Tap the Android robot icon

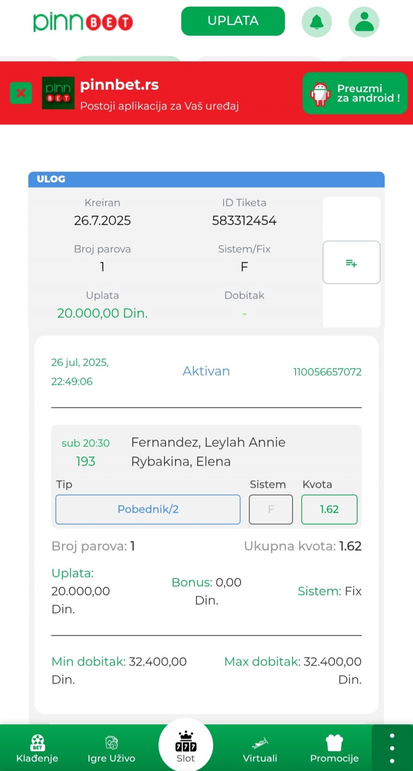tap(320, 94)
